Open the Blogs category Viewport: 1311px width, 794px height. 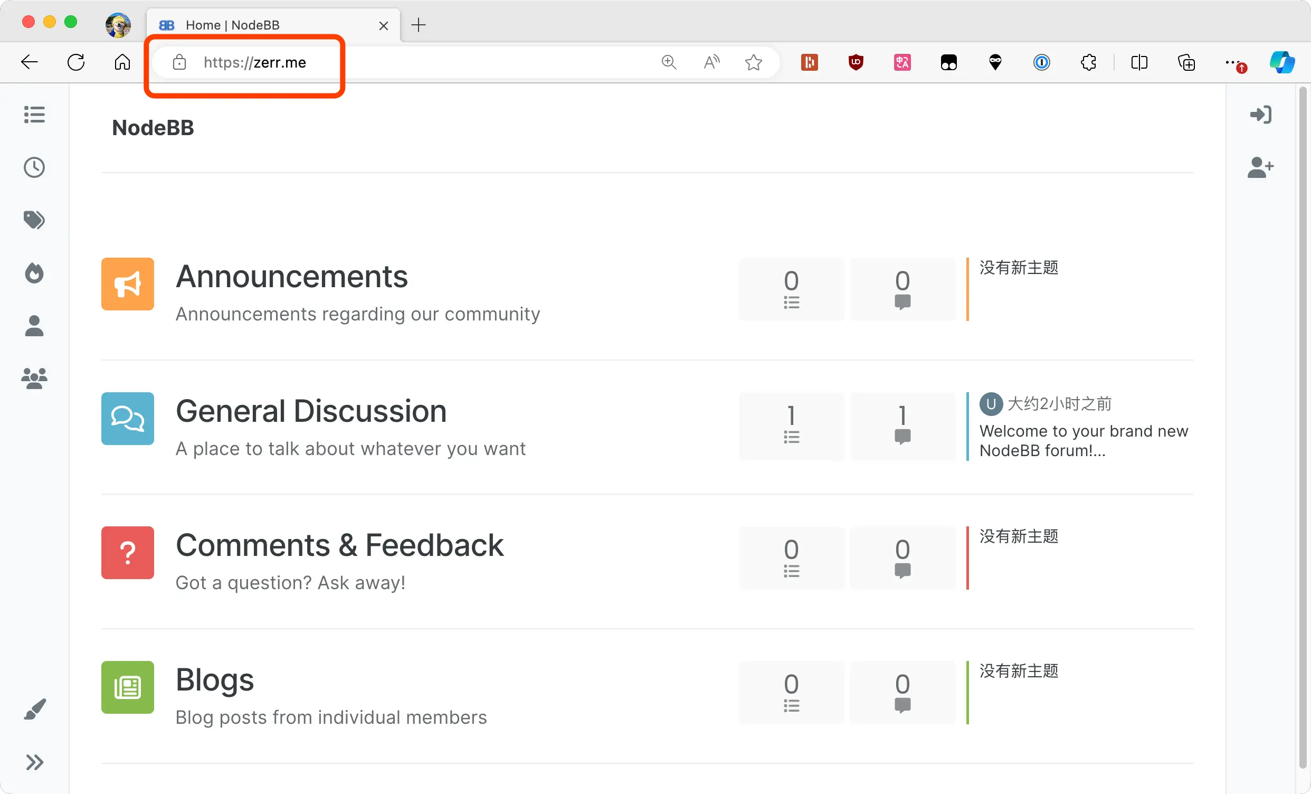[215, 680]
